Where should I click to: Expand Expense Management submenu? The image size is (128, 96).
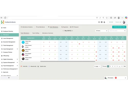(17, 62)
